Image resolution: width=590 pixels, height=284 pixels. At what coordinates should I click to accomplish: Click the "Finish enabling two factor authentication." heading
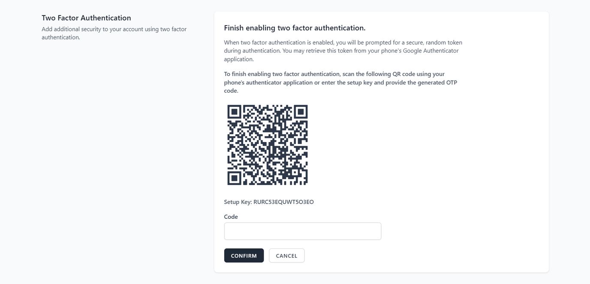point(295,28)
